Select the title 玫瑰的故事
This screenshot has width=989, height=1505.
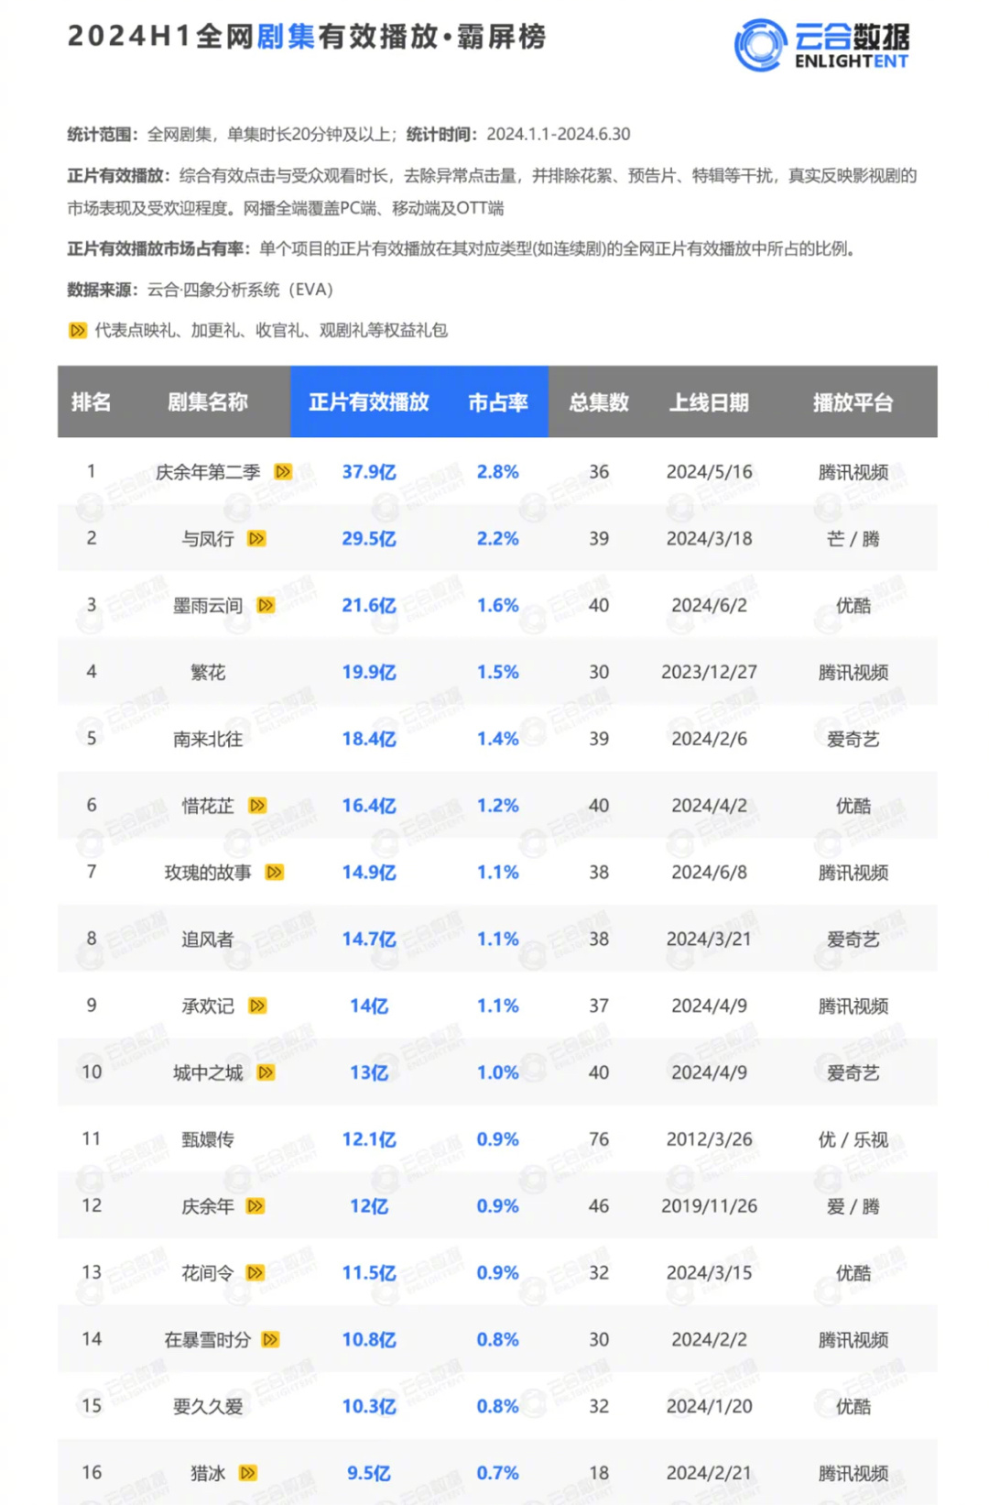pyautogui.click(x=208, y=873)
